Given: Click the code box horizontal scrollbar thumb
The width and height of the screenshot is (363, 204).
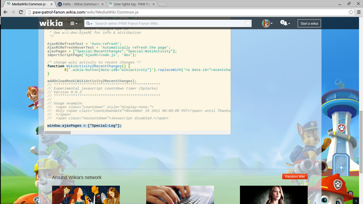Looking at the screenshot, I should click(58, 133).
